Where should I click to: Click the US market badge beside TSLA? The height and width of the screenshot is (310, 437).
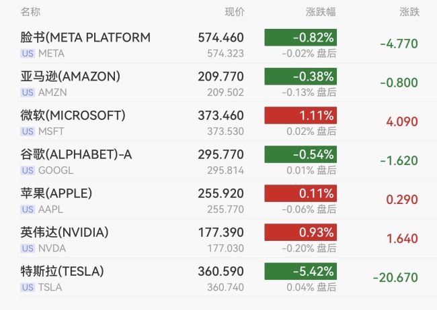(x=28, y=287)
